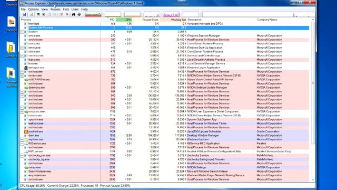Collapse the svchost.exe PID 940 node
This screenshot has width=337, height=190.
coord(22,96)
